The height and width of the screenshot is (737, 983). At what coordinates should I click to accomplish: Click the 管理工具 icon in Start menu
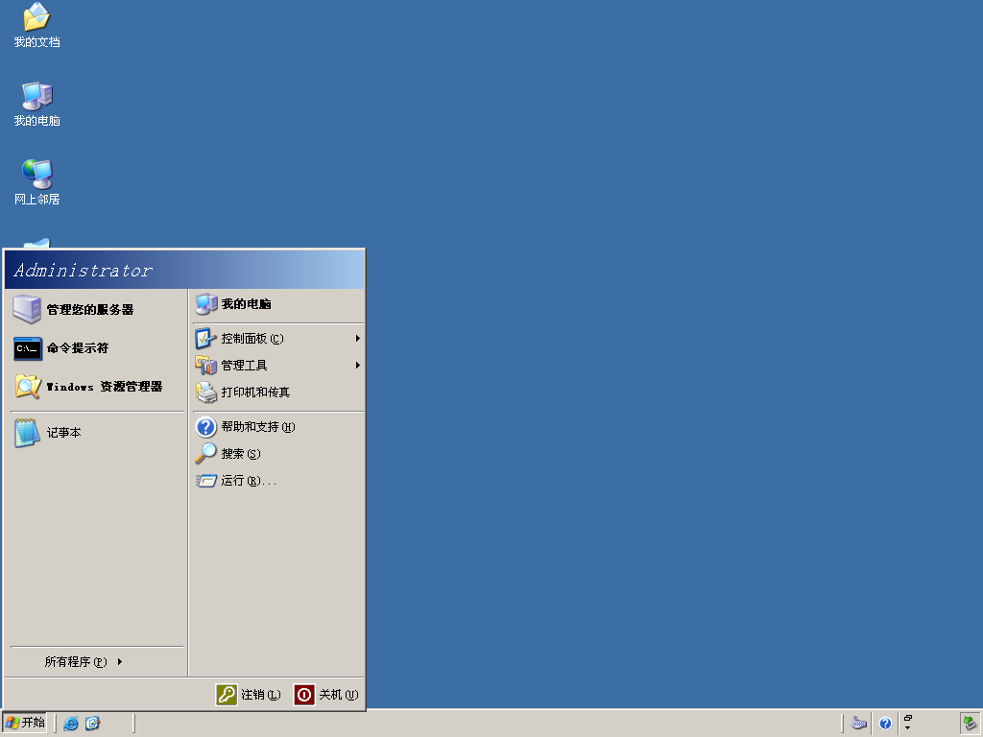(x=205, y=366)
